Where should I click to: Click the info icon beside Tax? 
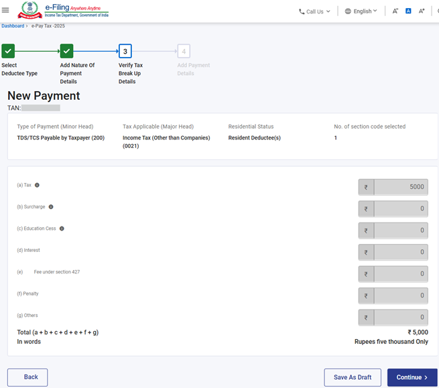point(37,185)
